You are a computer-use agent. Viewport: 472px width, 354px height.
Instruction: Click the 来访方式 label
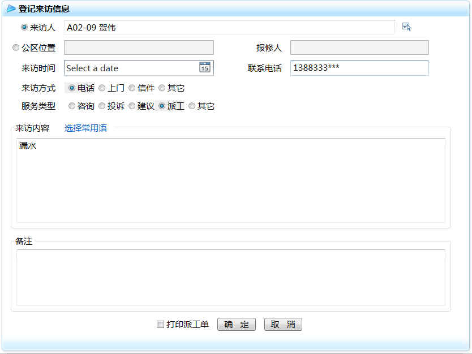[x=38, y=88]
